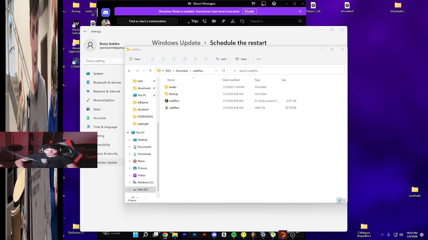Open Photoshop from the taskbar
Viewport: 428px width, 240px height.
point(195,235)
